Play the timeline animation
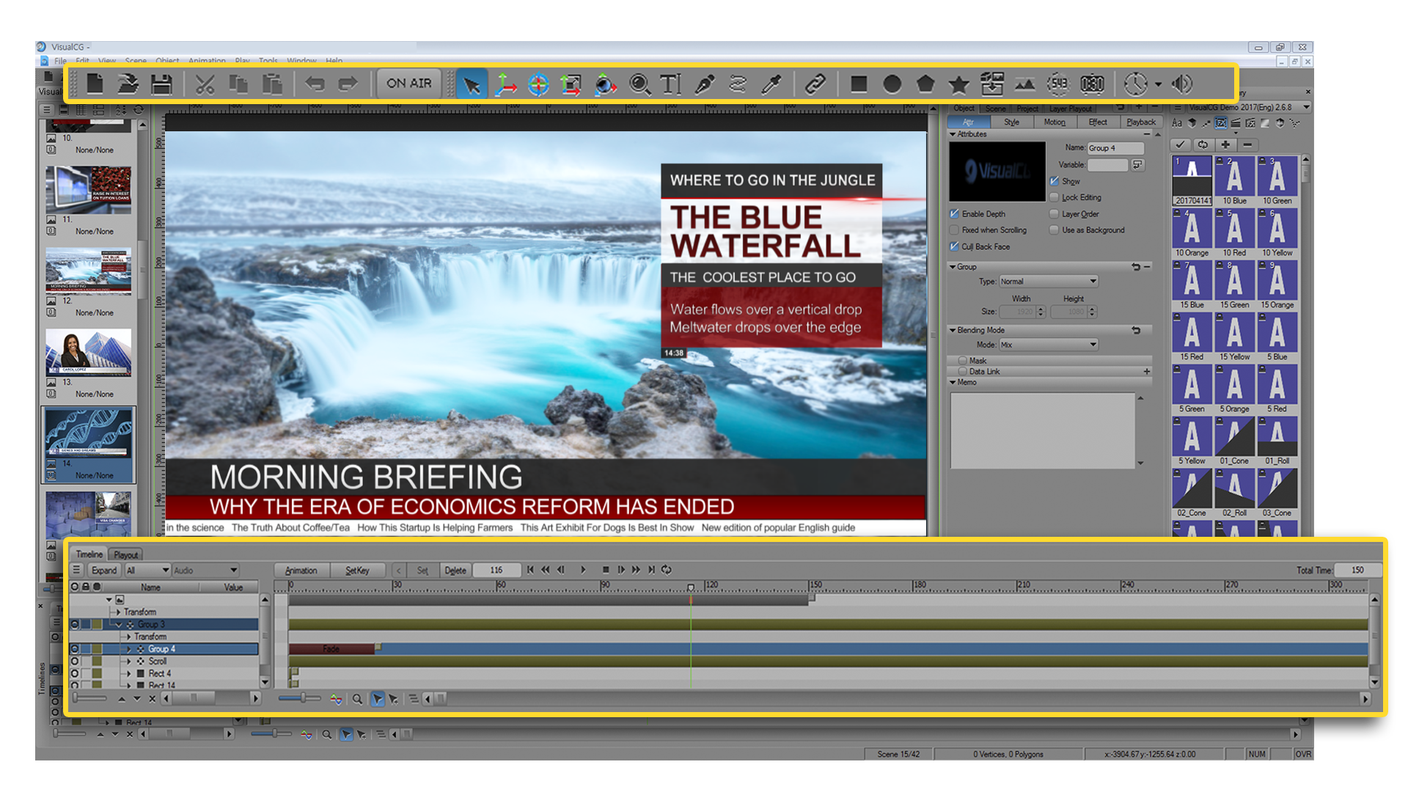 click(583, 570)
